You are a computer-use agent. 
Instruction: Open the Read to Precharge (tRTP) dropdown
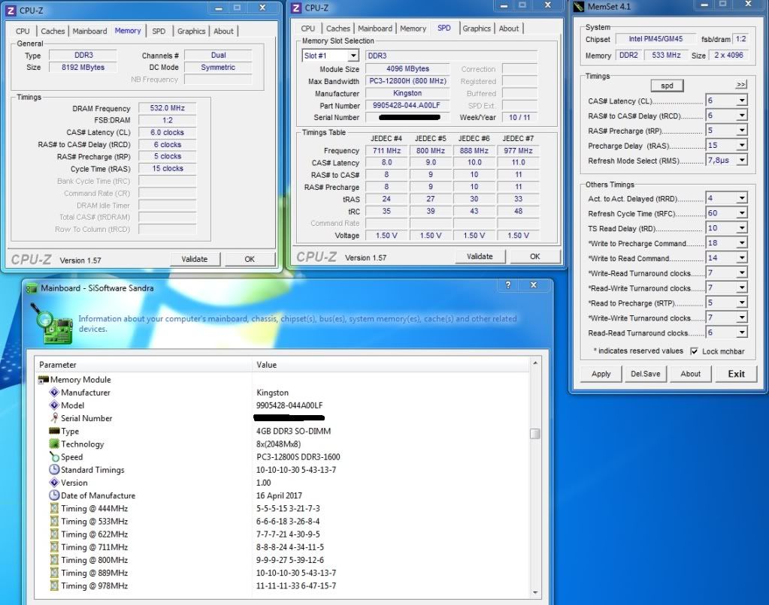tap(742, 302)
